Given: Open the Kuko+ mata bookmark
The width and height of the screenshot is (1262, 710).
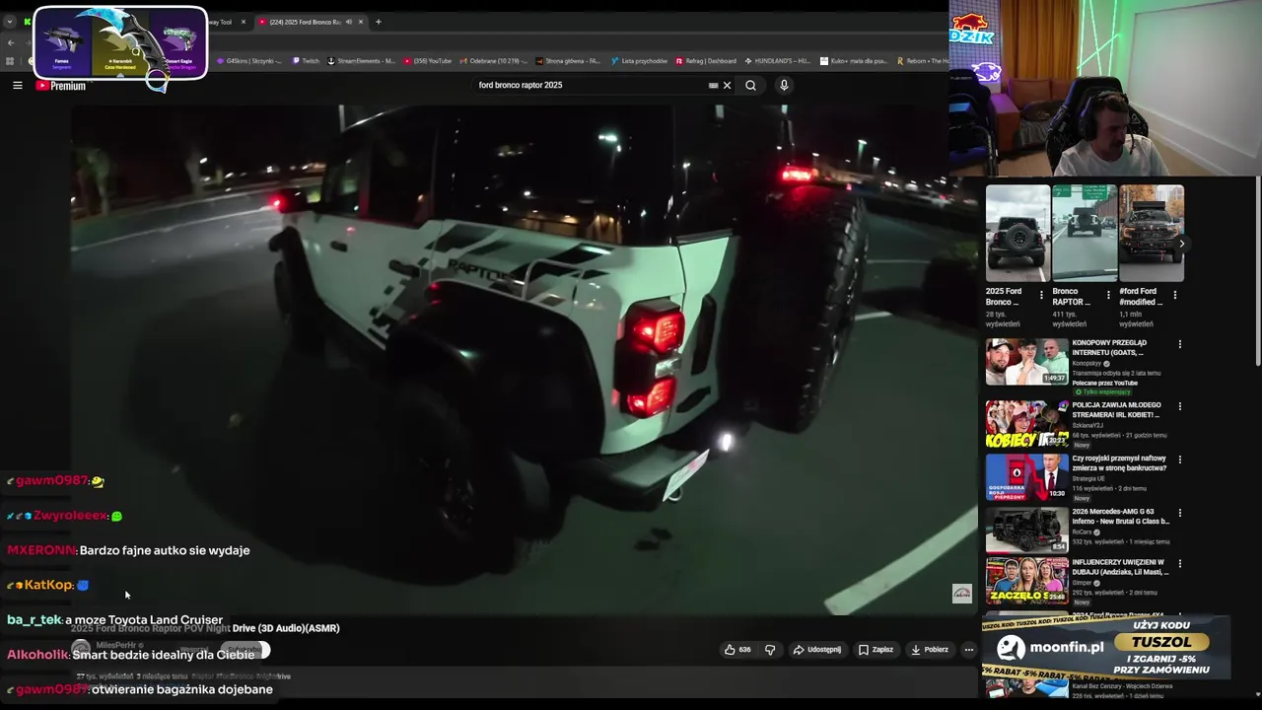Looking at the screenshot, I should pos(854,61).
